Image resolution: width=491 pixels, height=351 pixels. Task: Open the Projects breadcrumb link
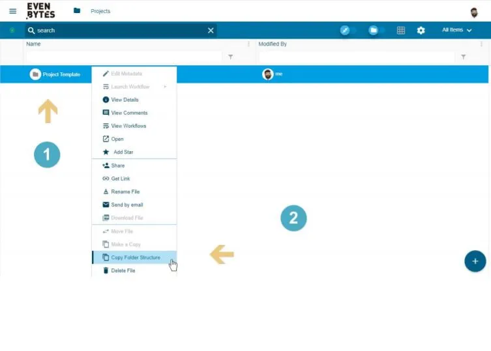click(100, 11)
